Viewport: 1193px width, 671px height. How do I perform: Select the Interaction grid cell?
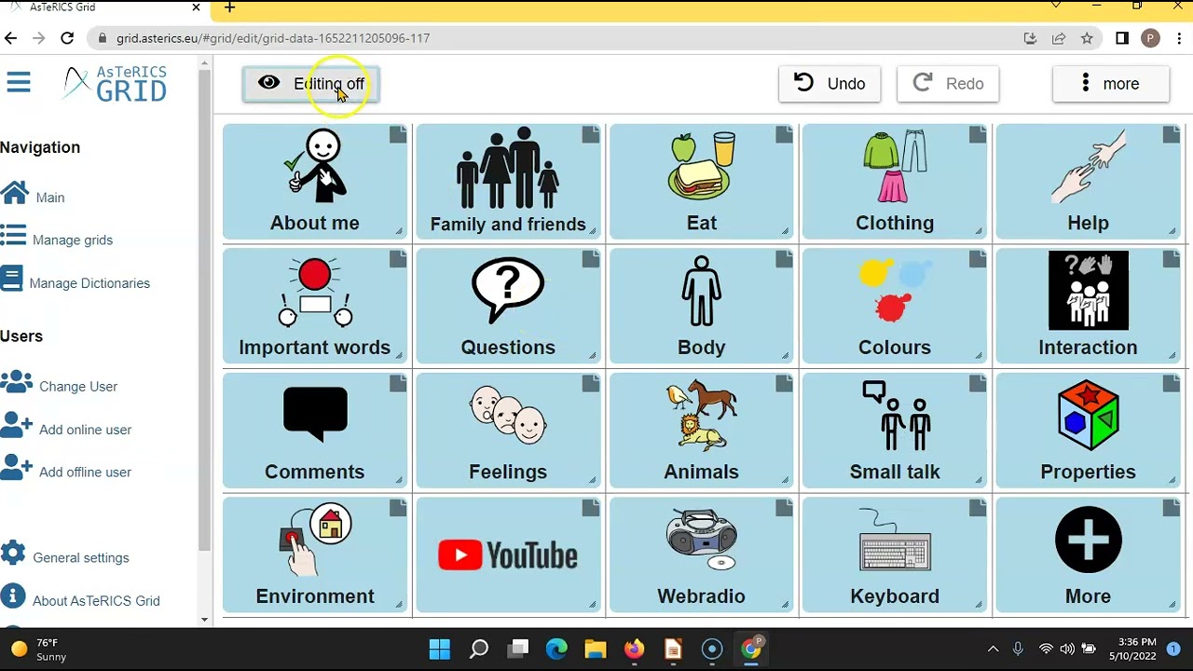[x=1088, y=306]
